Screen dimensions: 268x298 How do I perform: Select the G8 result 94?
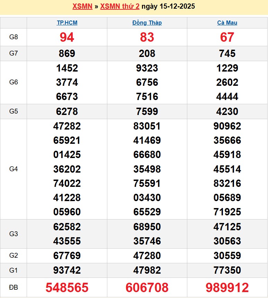point(67,37)
